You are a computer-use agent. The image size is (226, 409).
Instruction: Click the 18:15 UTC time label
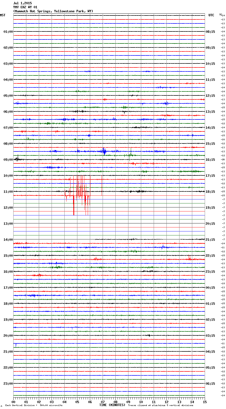point(210,192)
